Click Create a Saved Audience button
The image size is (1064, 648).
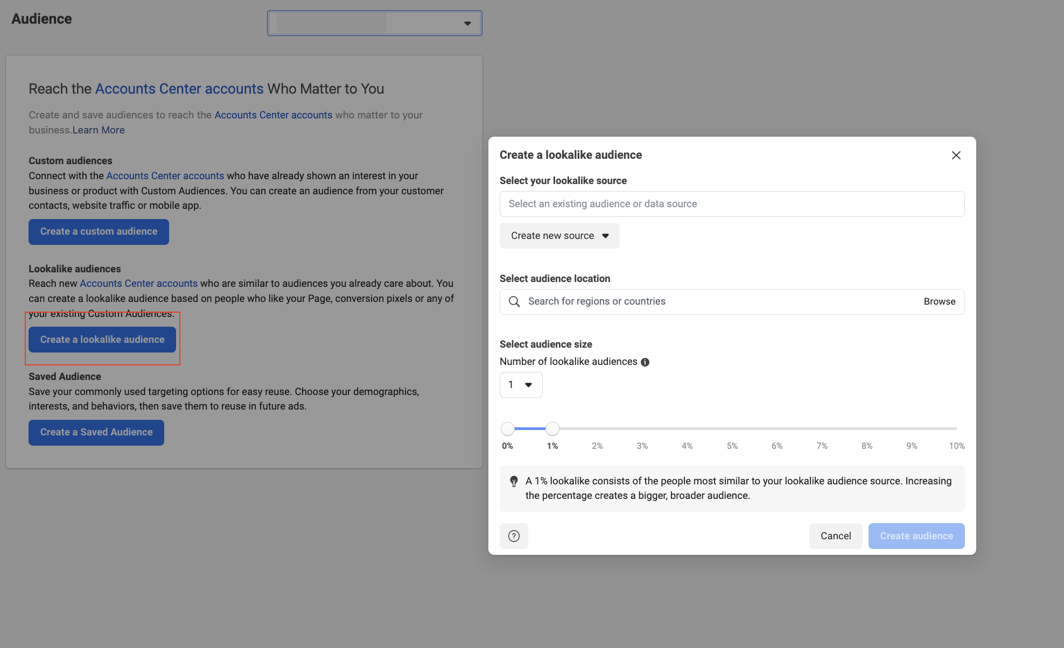click(x=96, y=433)
